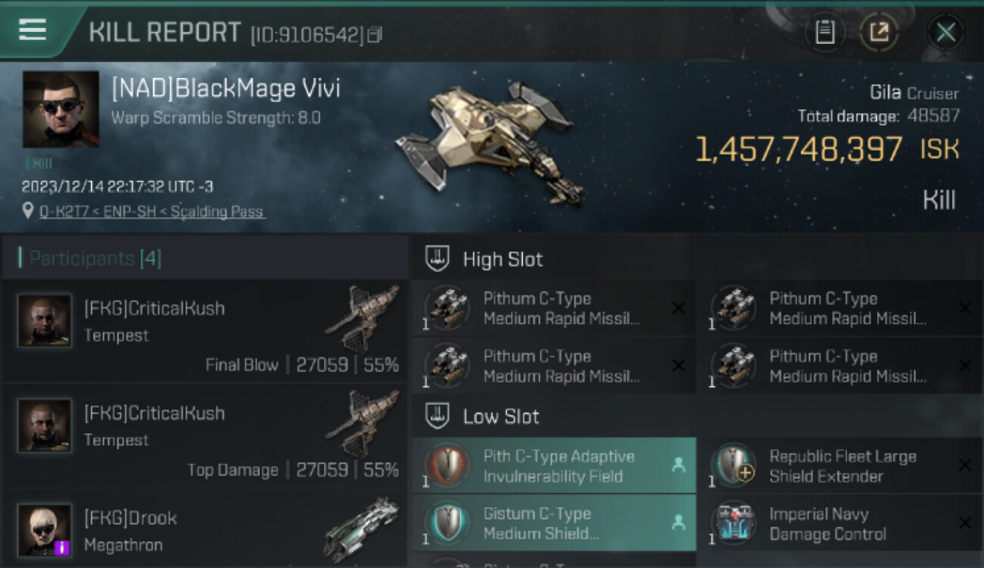Select the Low Slot section header icon
Screen dimensions: 984x568
coord(438,417)
